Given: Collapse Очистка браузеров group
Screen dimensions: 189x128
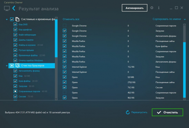Looking at the screenshot, I should pos(7,66).
